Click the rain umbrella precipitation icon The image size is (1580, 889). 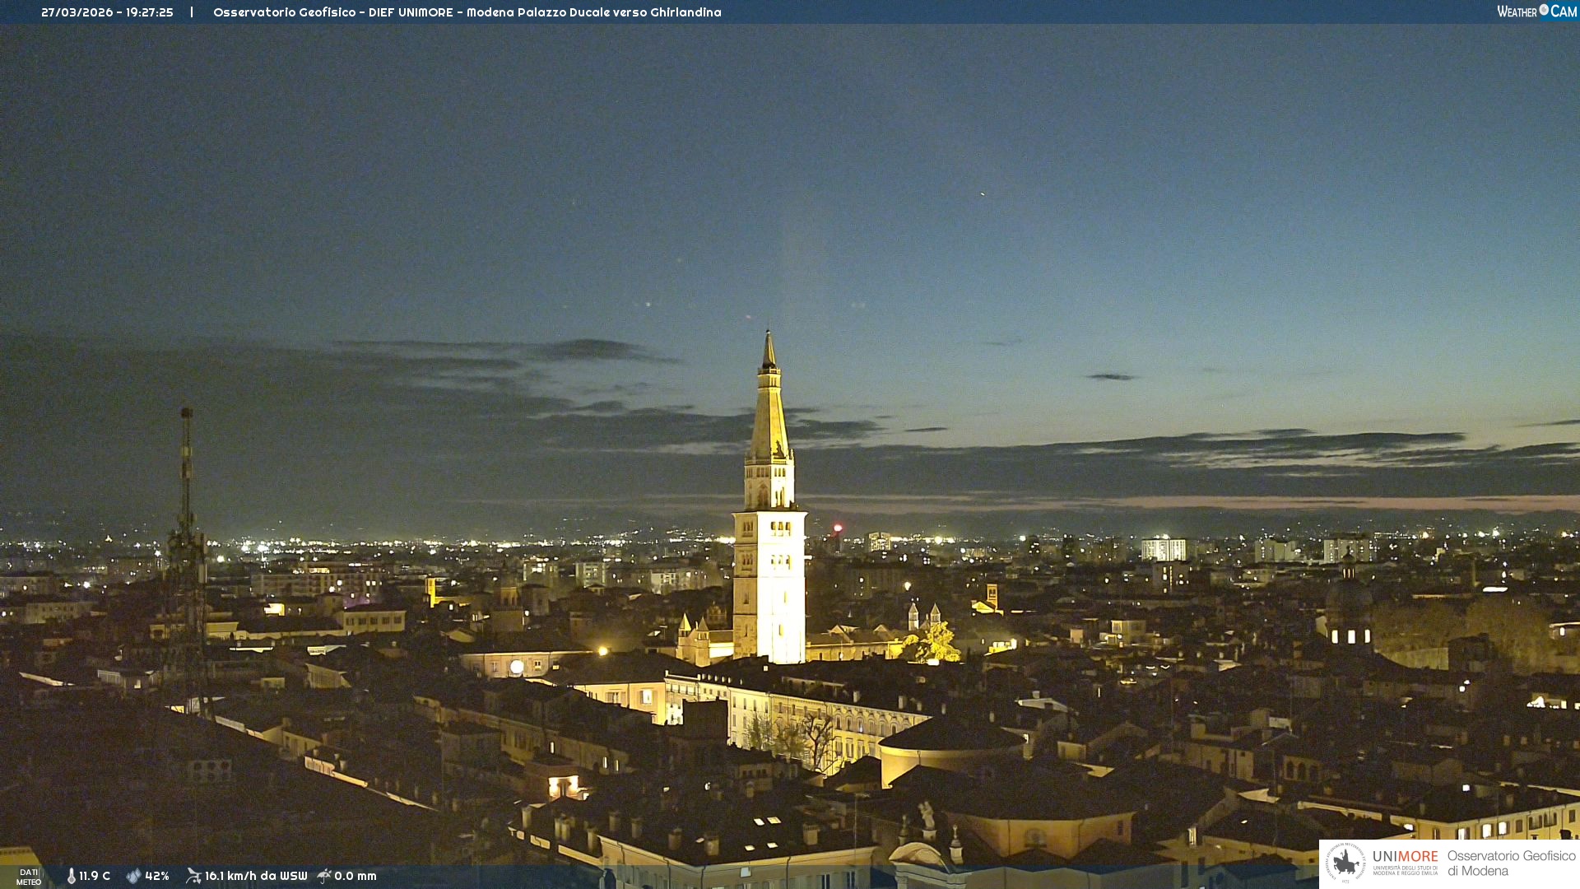[x=324, y=876]
